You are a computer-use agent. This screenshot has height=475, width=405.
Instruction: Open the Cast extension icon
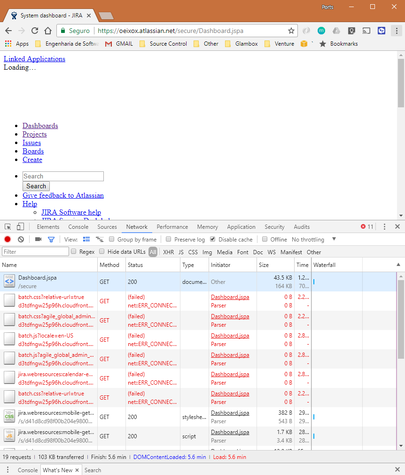pyautogui.click(x=366, y=31)
